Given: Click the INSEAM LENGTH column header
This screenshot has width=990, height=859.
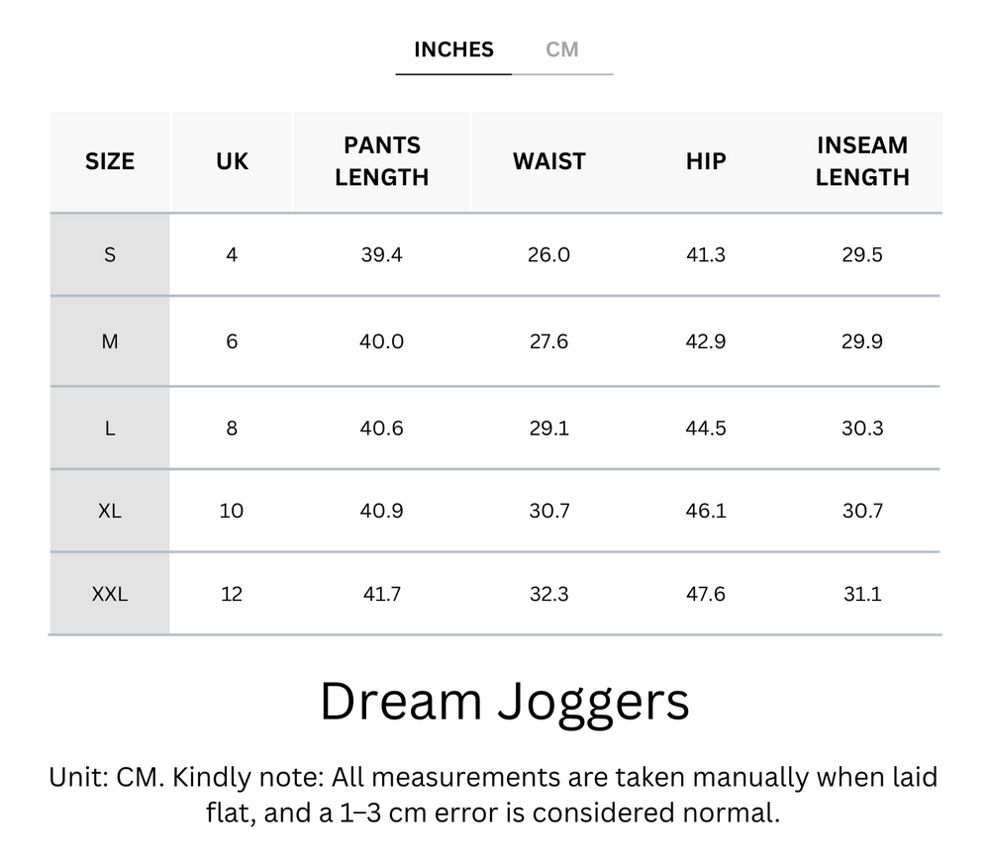Looking at the screenshot, I should click(862, 161).
